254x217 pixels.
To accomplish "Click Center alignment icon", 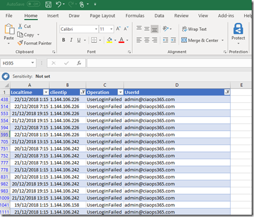I will tap(146, 40).
